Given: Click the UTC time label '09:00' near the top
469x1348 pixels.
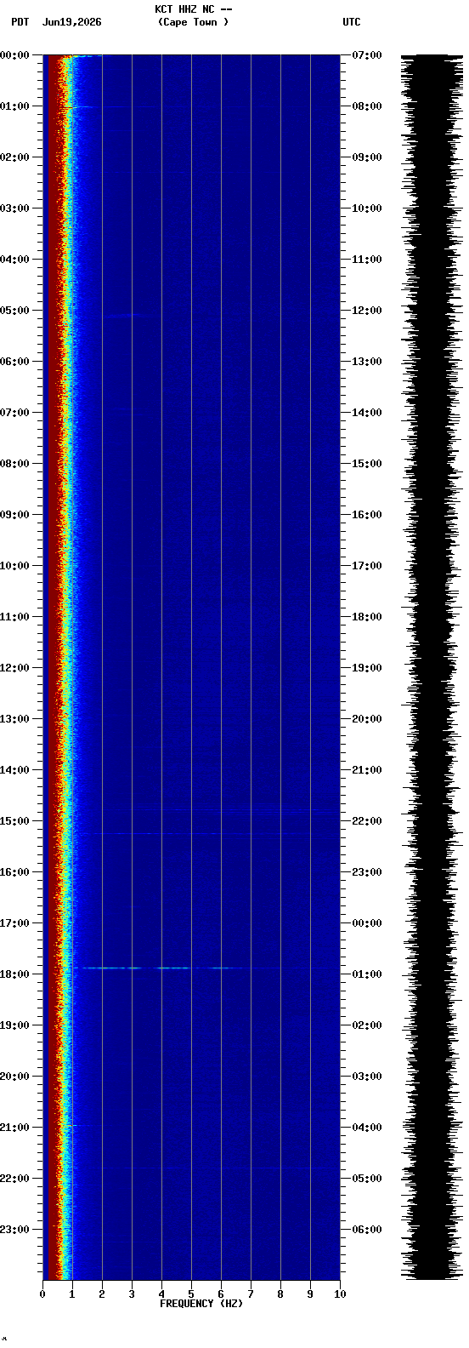Looking at the screenshot, I should (x=366, y=157).
